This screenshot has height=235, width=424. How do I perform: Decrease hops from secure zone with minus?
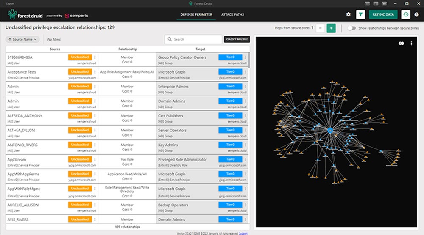click(321, 28)
